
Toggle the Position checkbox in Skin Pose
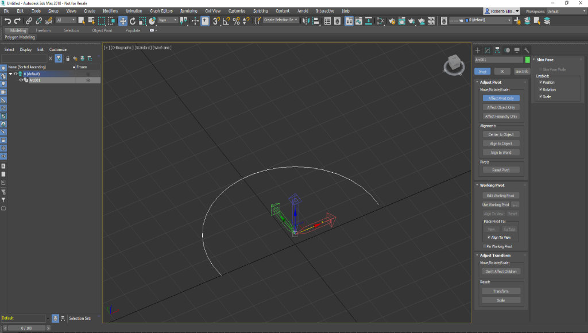point(541,82)
